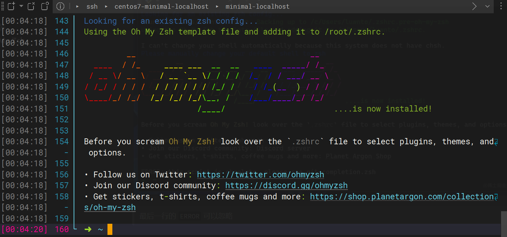Select the centos7-minimal-localhost breadcrumb entry
This screenshot has height=237, width=507.
161,6
